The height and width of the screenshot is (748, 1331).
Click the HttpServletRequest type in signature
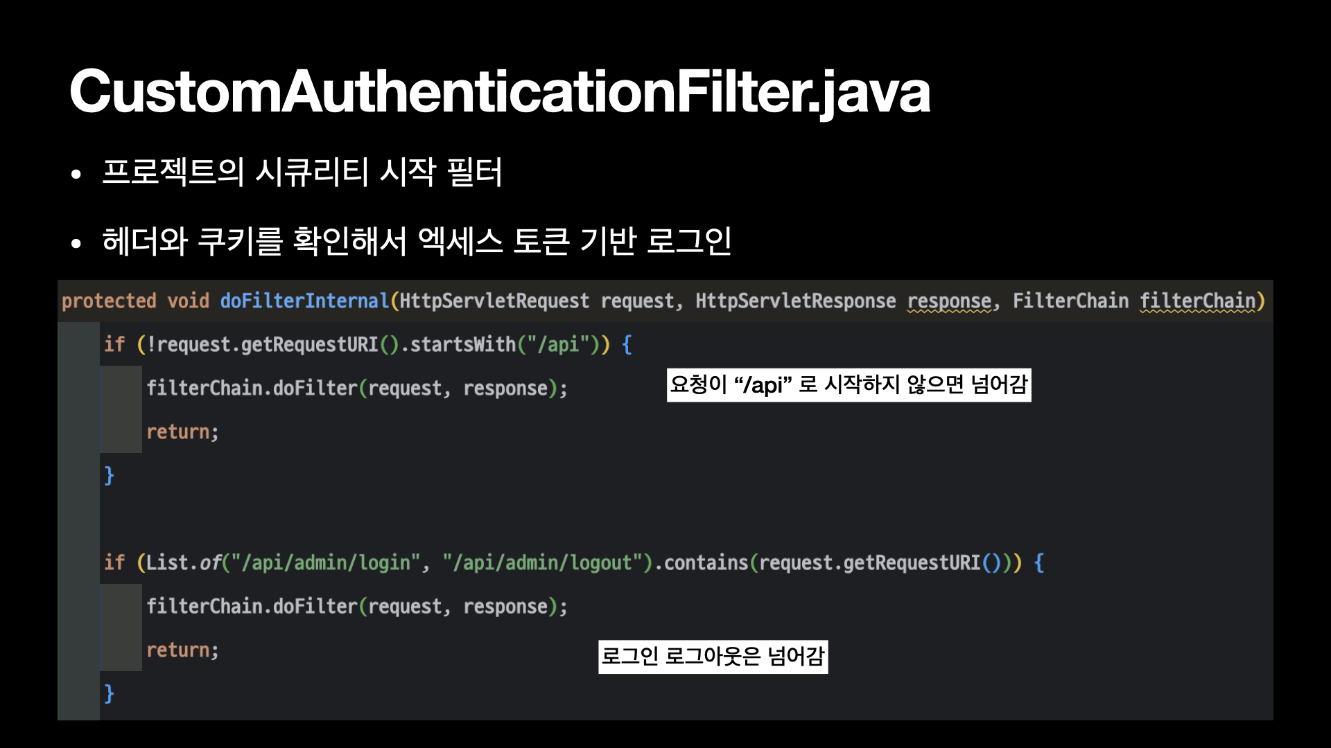494,301
